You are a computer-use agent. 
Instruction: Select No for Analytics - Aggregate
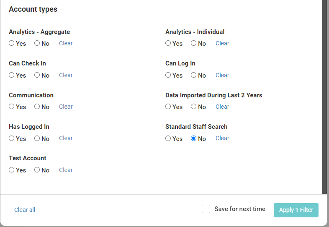point(37,43)
